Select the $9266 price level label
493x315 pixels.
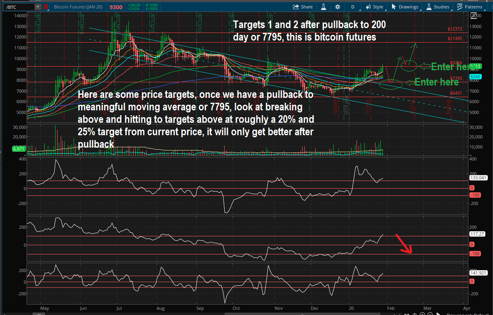(x=455, y=63)
